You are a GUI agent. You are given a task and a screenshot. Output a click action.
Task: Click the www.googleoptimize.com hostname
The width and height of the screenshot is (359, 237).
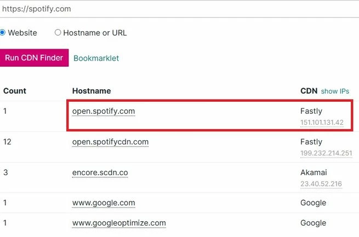(x=119, y=223)
